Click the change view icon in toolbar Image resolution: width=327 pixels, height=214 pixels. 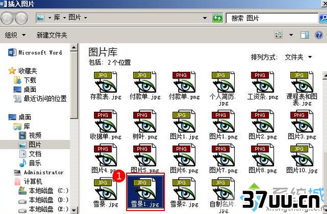(x=279, y=35)
